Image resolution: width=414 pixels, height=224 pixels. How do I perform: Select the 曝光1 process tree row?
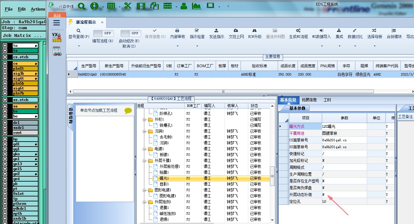(x=203, y=178)
